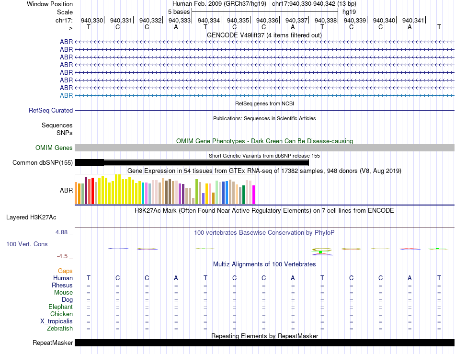Open the OMIM Gene Phenotypes track title

[x=264, y=141]
